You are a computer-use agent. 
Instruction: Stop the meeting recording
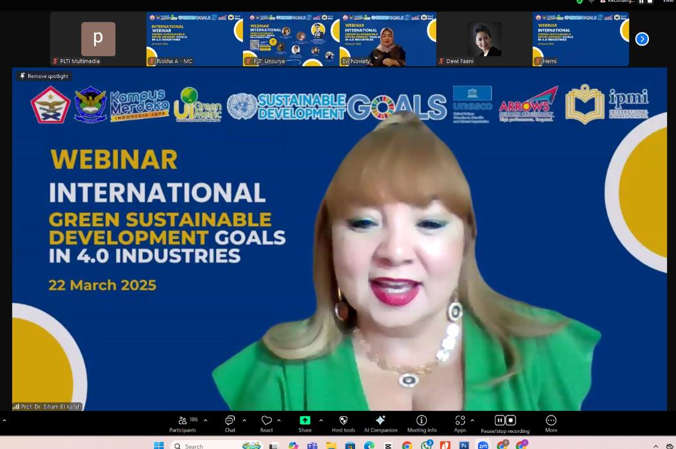click(511, 421)
